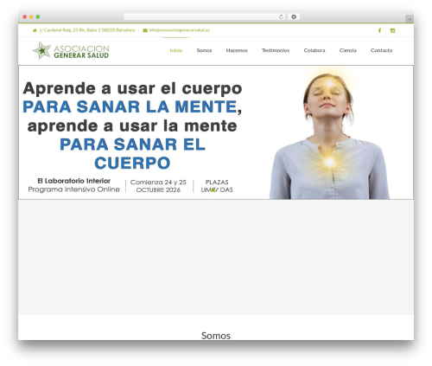Click the red close window button
432x366 pixels.
[x=25, y=17]
